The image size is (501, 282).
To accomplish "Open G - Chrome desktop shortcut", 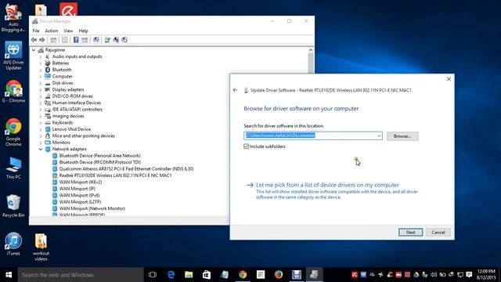I will 13,91.
